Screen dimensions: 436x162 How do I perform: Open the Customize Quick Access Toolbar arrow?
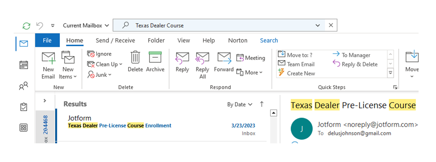[53, 26]
